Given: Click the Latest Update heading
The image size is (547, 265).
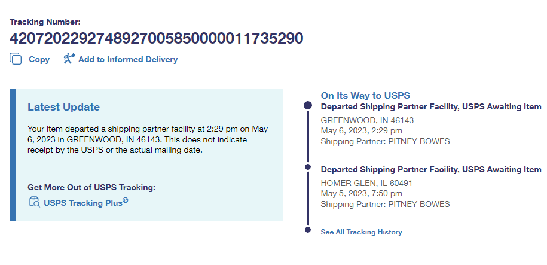Looking at the screenshot, I should coord(64,107).
